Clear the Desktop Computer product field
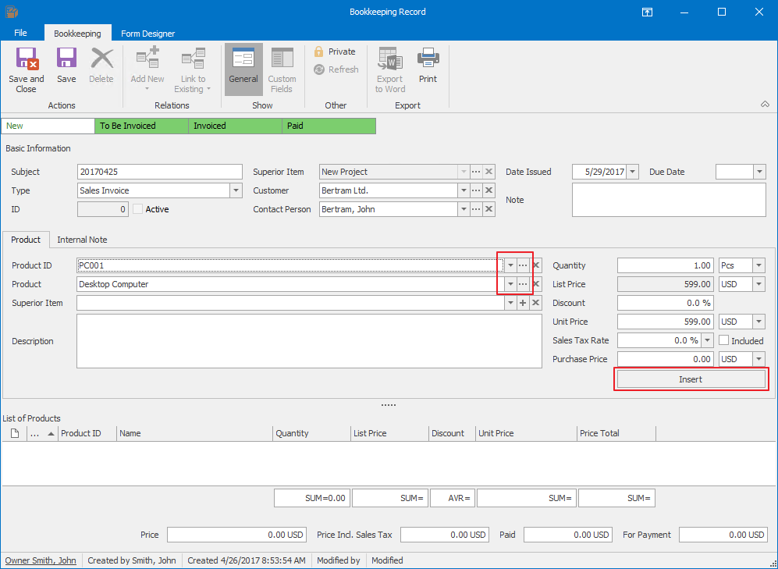 tap(536, 284)
